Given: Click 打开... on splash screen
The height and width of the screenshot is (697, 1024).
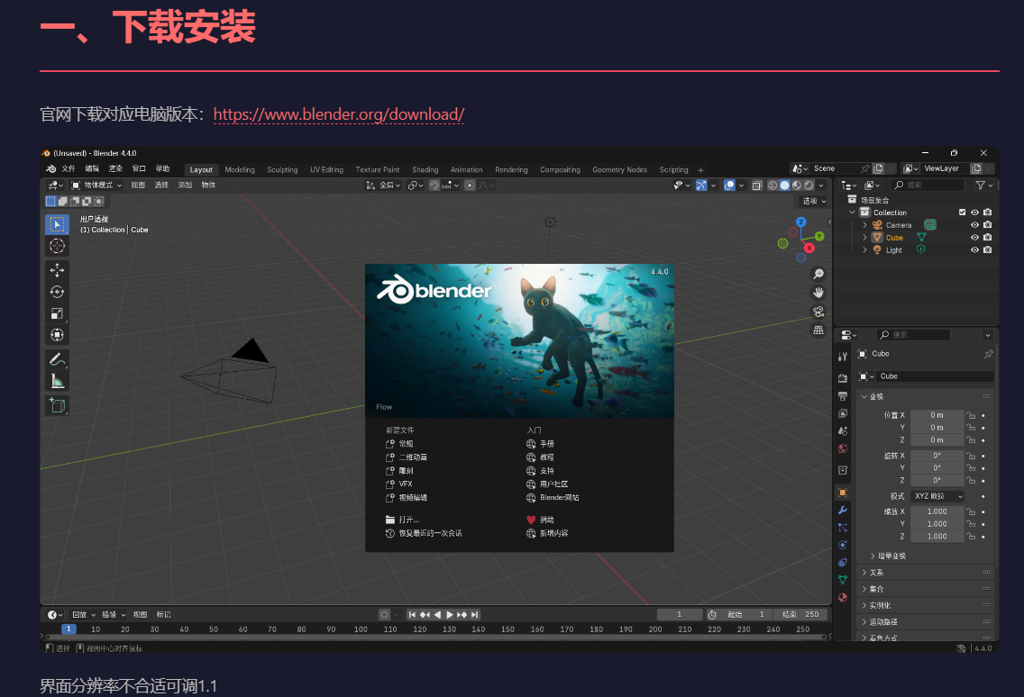Looking at the screenshot, I should tap(403, 520).
